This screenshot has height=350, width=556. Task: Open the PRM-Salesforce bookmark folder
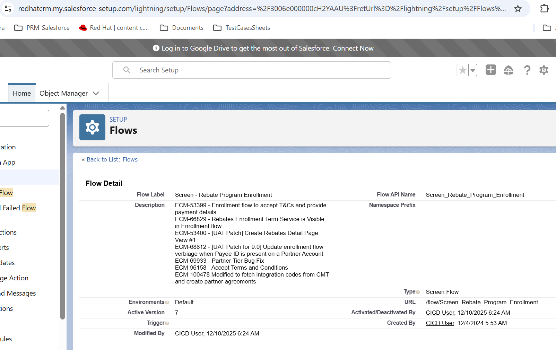42,28
